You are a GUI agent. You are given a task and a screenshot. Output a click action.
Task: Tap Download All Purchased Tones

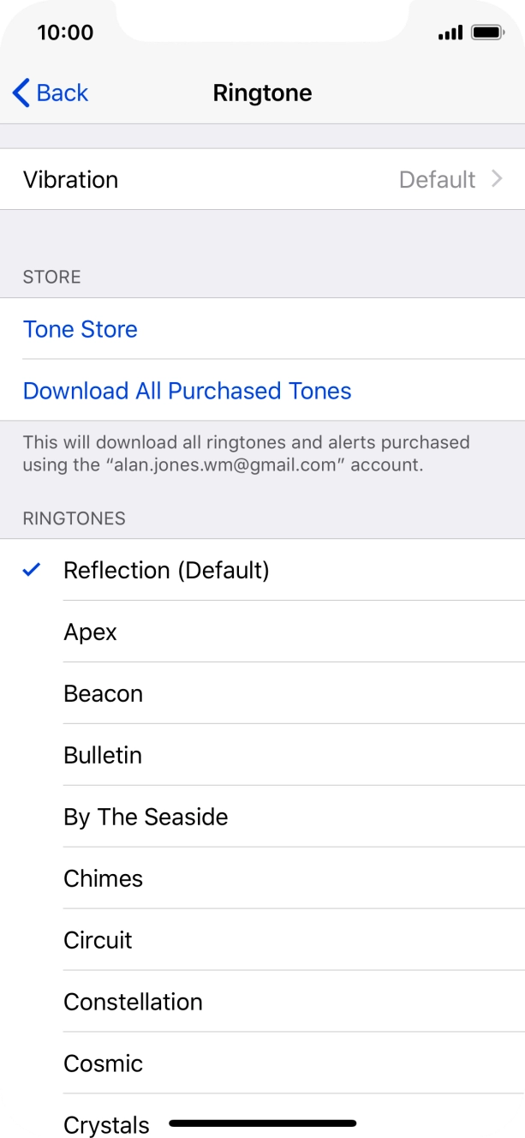187,391
